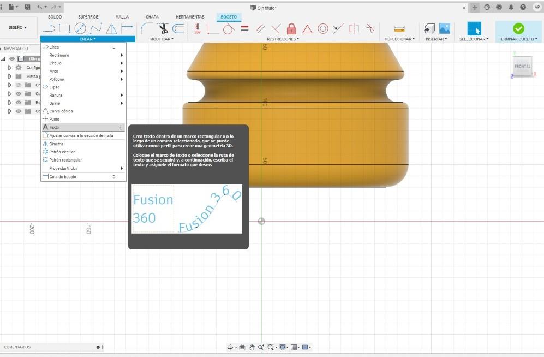
Task: Select the Trim scissors tool
Action: 163,28
